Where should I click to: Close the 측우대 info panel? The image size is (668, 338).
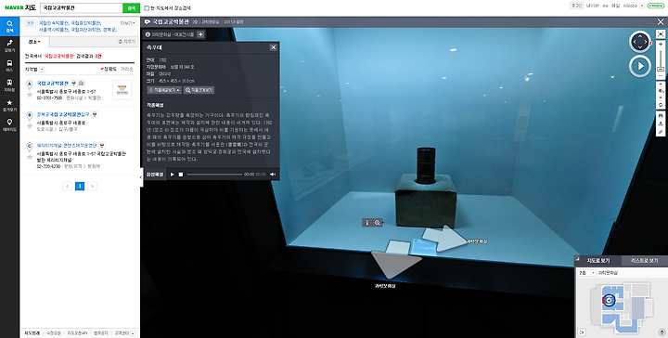coord(274,47)
